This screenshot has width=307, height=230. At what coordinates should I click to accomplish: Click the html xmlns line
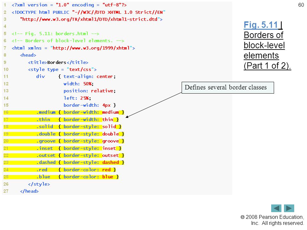(73, 48)
